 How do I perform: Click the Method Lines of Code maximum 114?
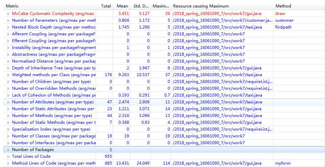166,163
